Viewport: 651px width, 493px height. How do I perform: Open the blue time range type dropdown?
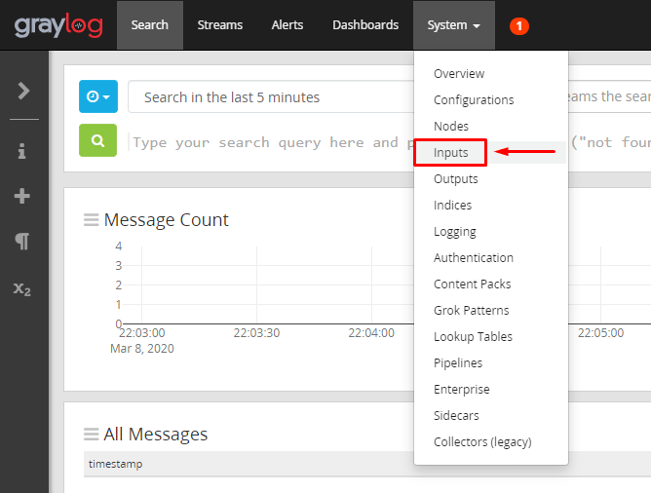pyautogui.click(x=97, y=97)
